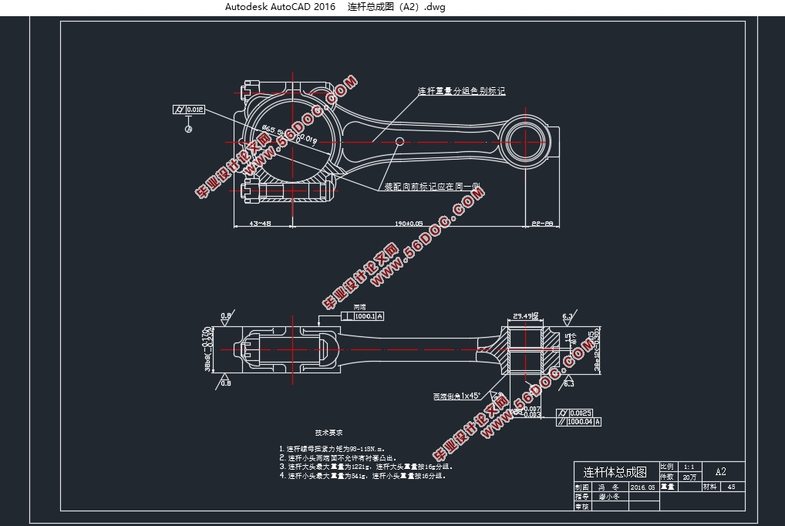Screen dimensions: 785x526
Task: Select the small oil hole circle on rod
Action: point(399,141)
